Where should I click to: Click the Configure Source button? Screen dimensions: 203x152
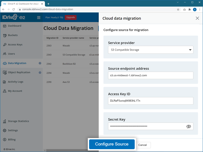click(112, 144)
